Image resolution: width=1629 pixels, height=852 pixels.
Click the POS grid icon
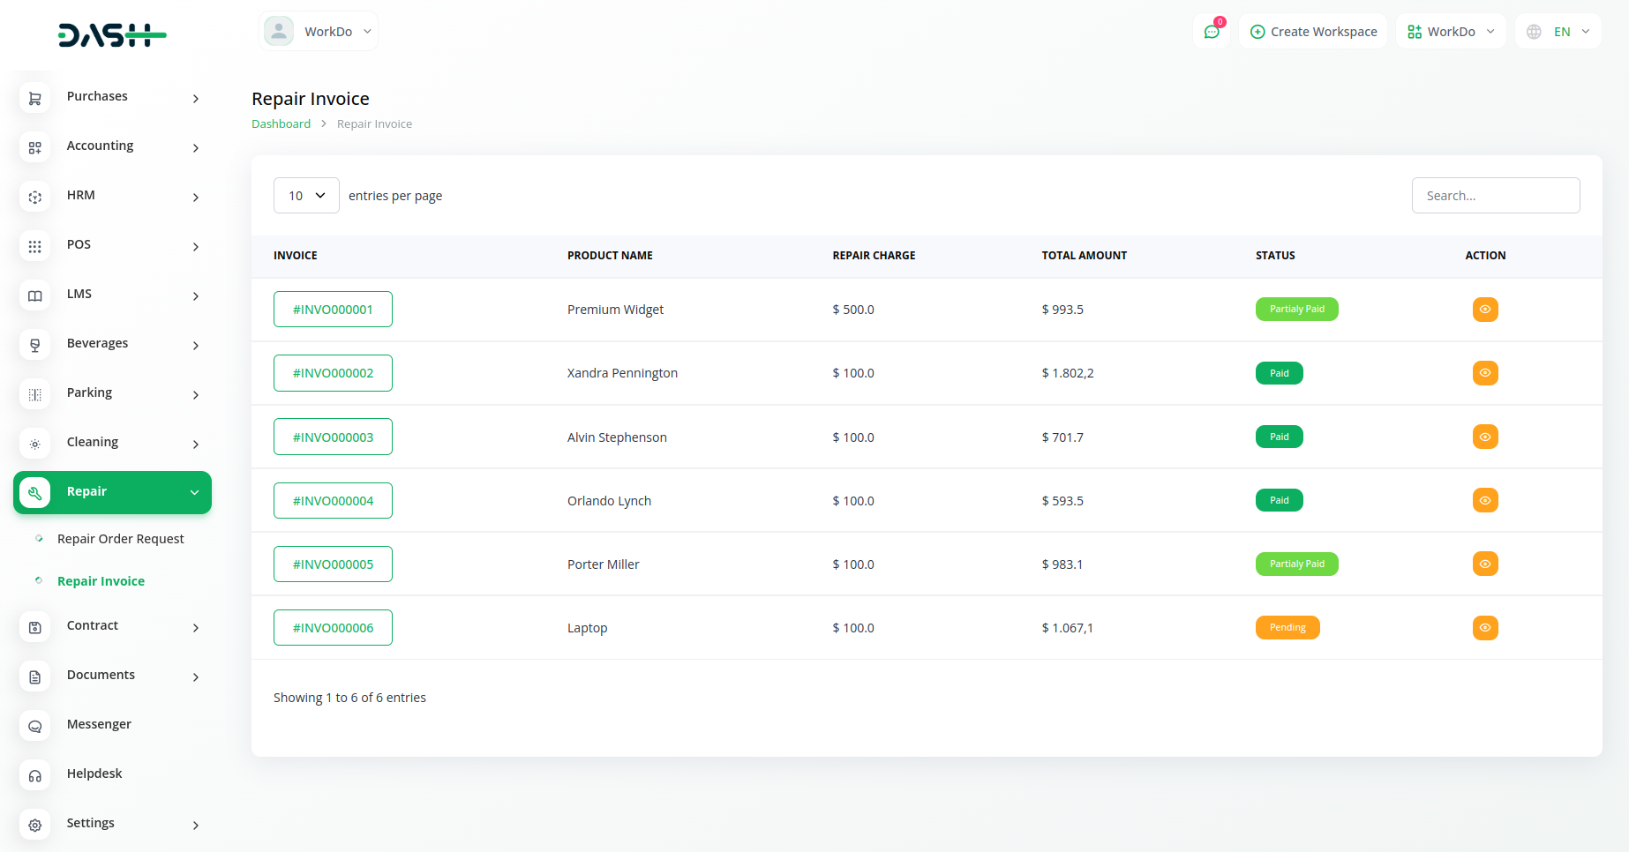point(35,246)
